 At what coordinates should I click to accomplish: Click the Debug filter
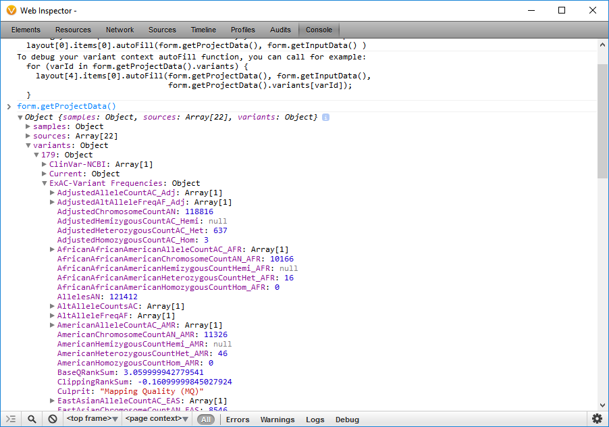(x=347, y=420)
